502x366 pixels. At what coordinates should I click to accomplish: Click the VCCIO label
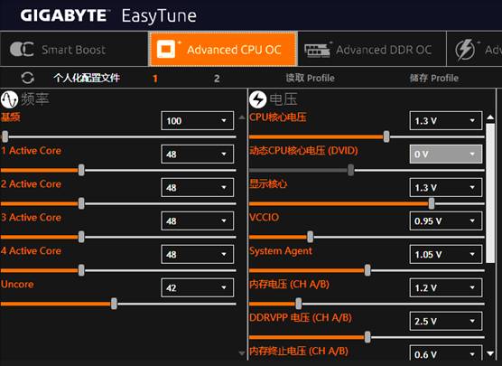pyautogui.click(x=265, y=217)
